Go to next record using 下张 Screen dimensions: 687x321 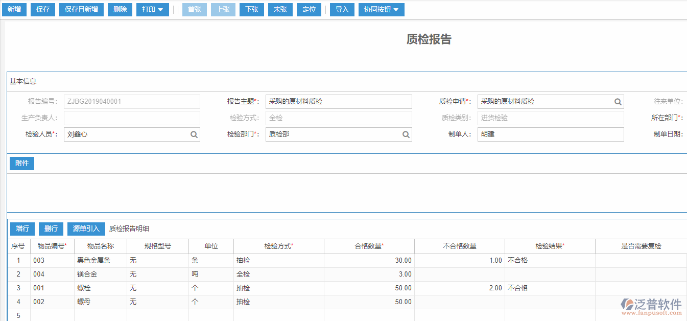[251, 9]
